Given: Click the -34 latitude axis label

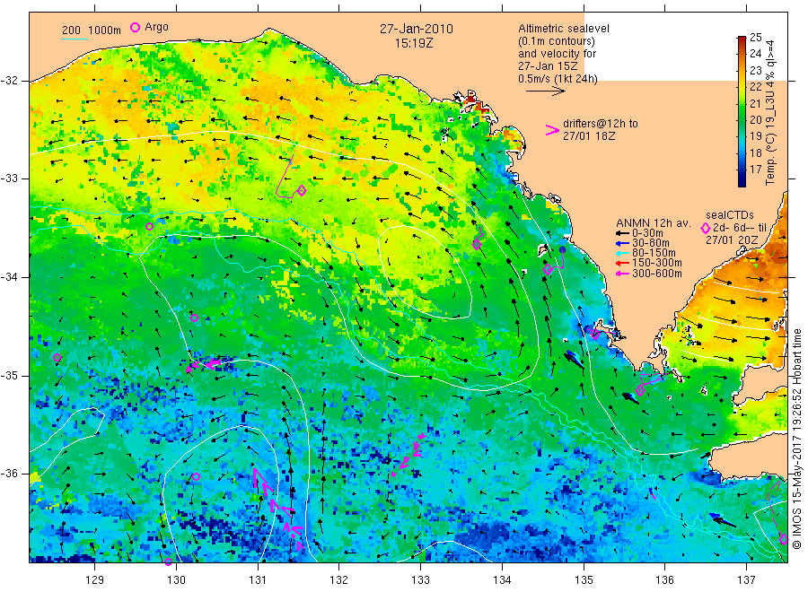Looking at the screenshot, I should [9, 277].
